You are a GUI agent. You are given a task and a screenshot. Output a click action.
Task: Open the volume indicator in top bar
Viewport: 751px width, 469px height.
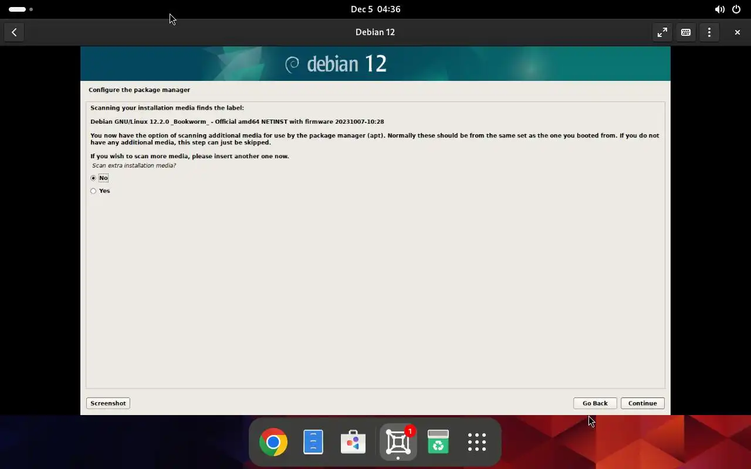coord(719,9)
